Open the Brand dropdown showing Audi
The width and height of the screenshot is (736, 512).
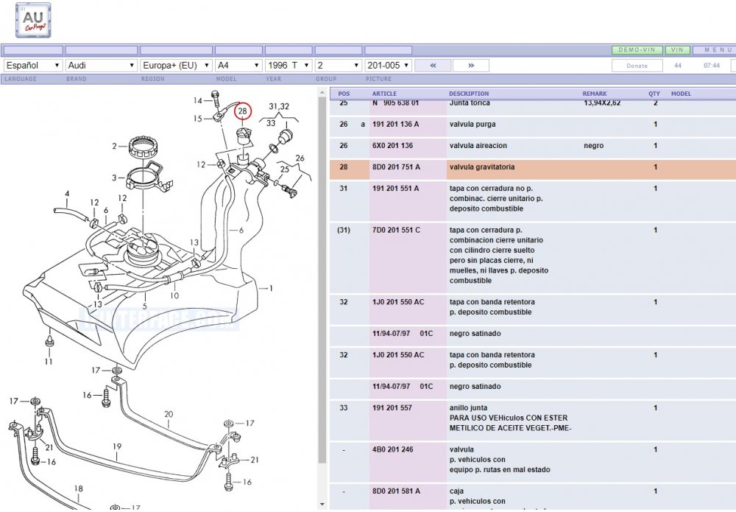click(x=102, y=66)
